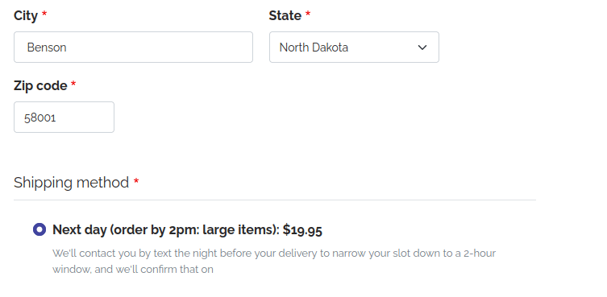Choose the Next day large items label text
The width and height of the screenshot is (607, 297).
tap(166, 229)
